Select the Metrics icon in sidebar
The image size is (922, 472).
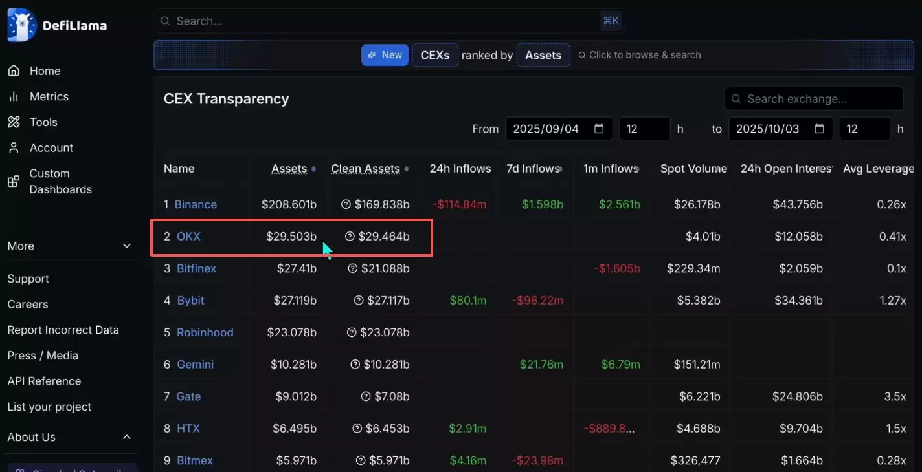(14, 96)
